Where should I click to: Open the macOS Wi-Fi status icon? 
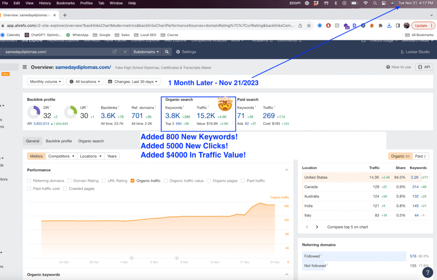pyautogui.click(x=365, y=3)
